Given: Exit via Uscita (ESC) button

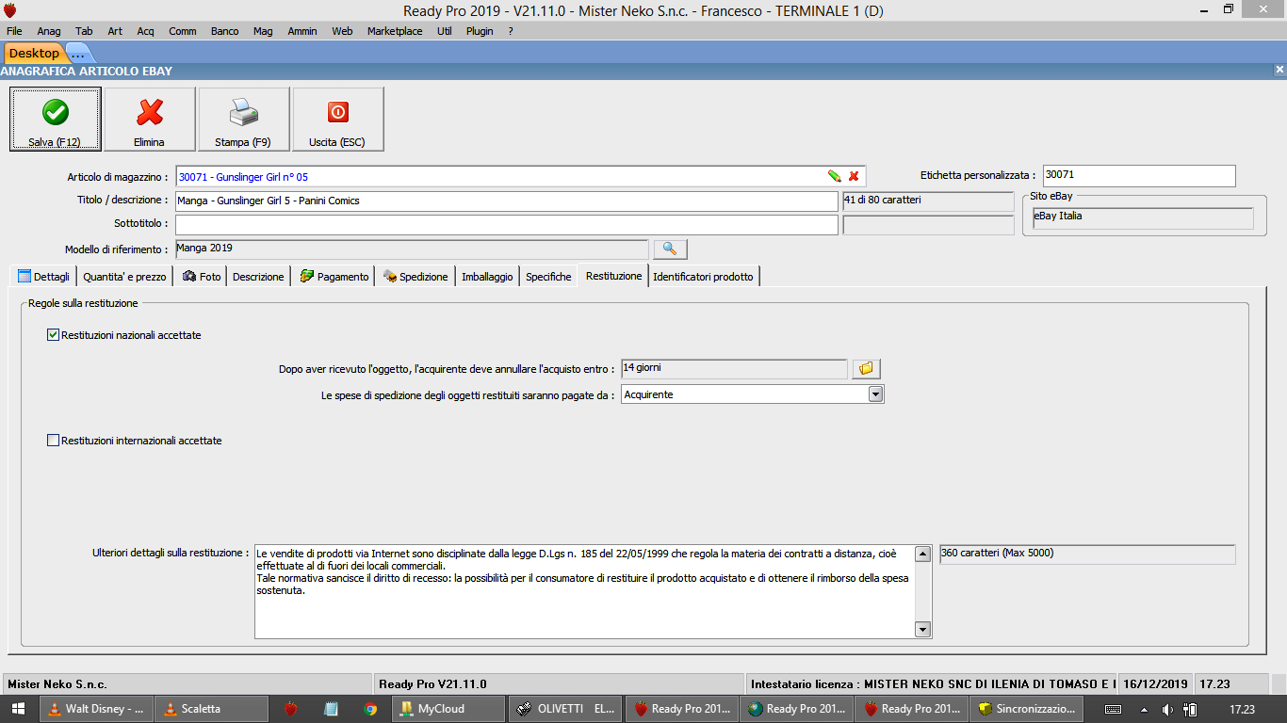Looking at the screenshot, I should point(338,120).
